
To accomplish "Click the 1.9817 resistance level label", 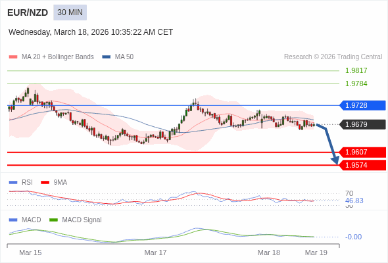I will pyautogui.click(x=356, y=70).
